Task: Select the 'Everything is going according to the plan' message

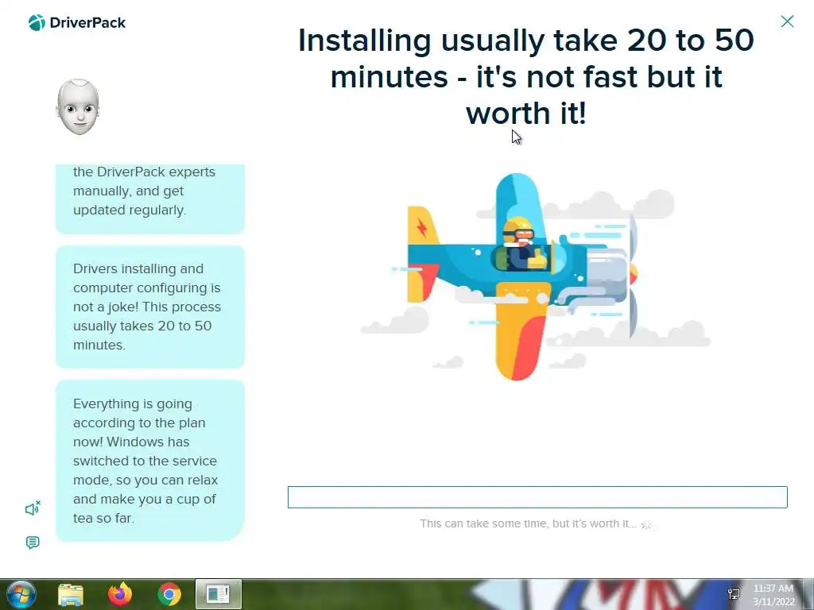Action: pyautogui.click(x=150, y=461)
